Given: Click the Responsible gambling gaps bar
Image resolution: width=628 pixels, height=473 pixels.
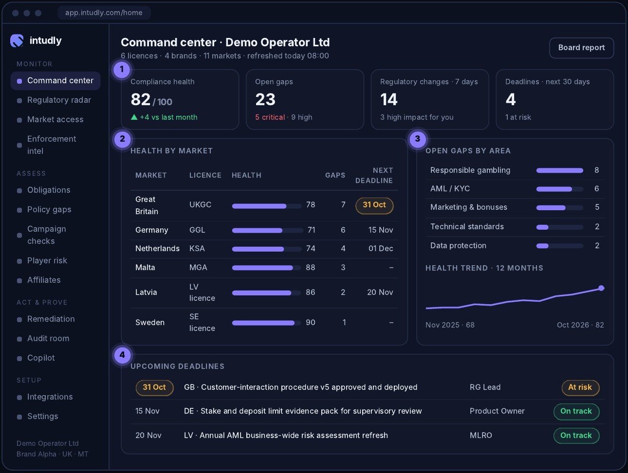Looking at the screenshot, I should point(559,170).
